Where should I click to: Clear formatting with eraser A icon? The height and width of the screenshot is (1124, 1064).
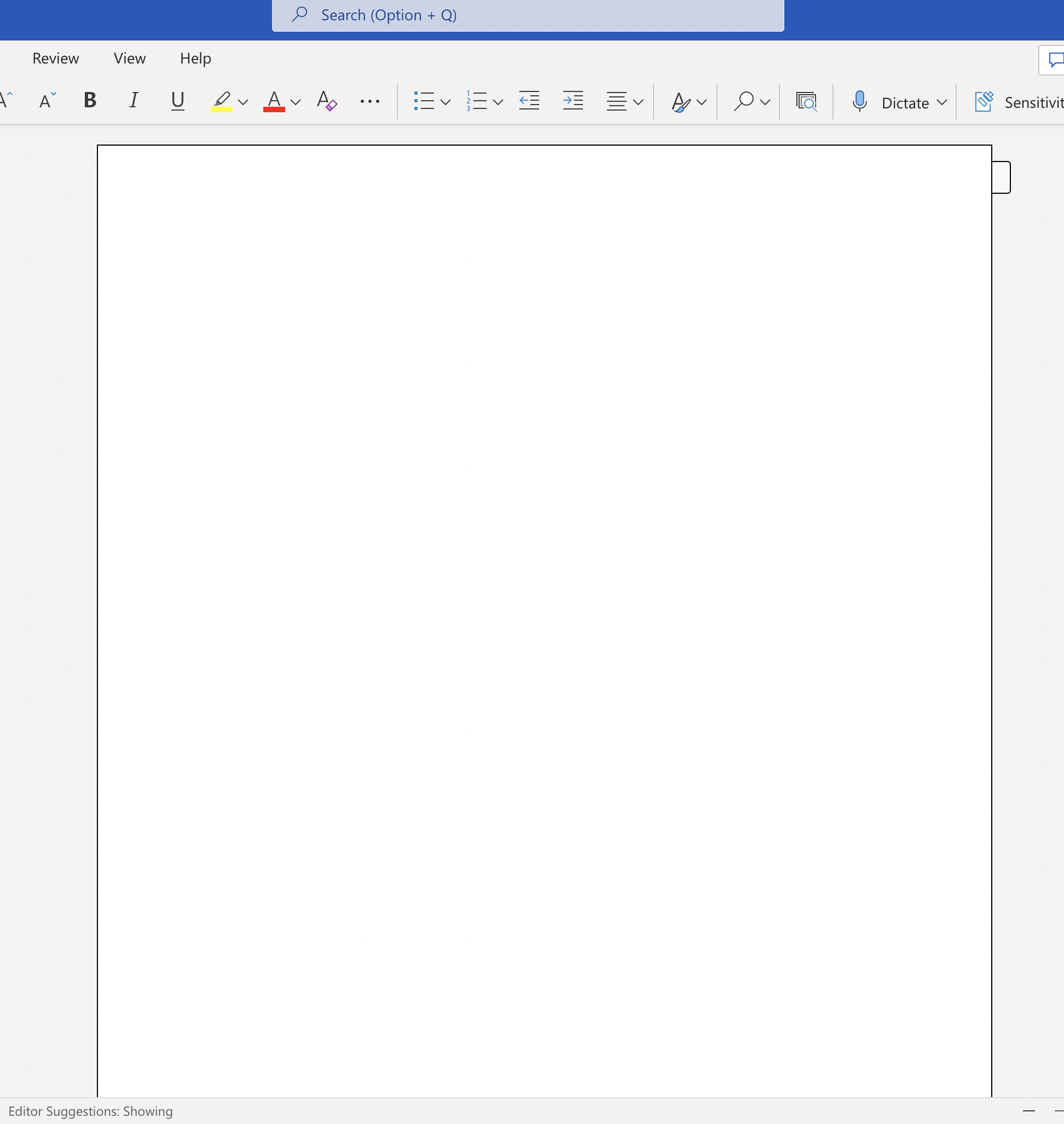(327, 101)
